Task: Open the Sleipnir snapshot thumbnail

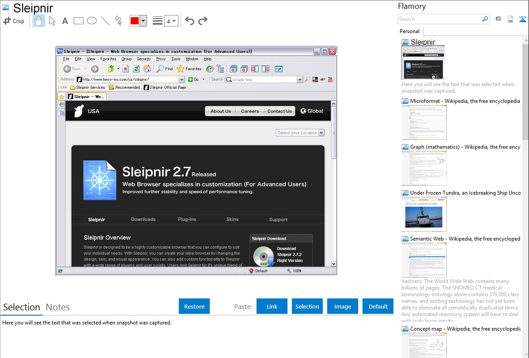Action: pyautogui.click(x=423, y=62)
